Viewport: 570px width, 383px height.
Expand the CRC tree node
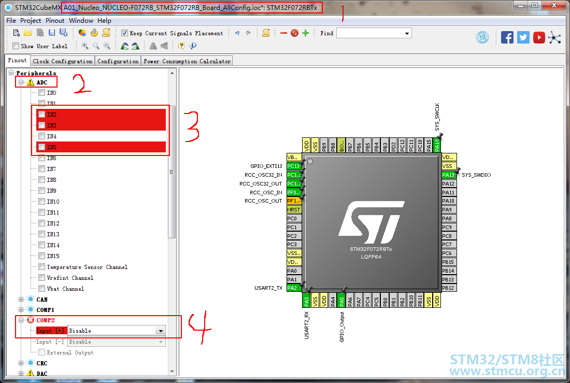point(21,363)
